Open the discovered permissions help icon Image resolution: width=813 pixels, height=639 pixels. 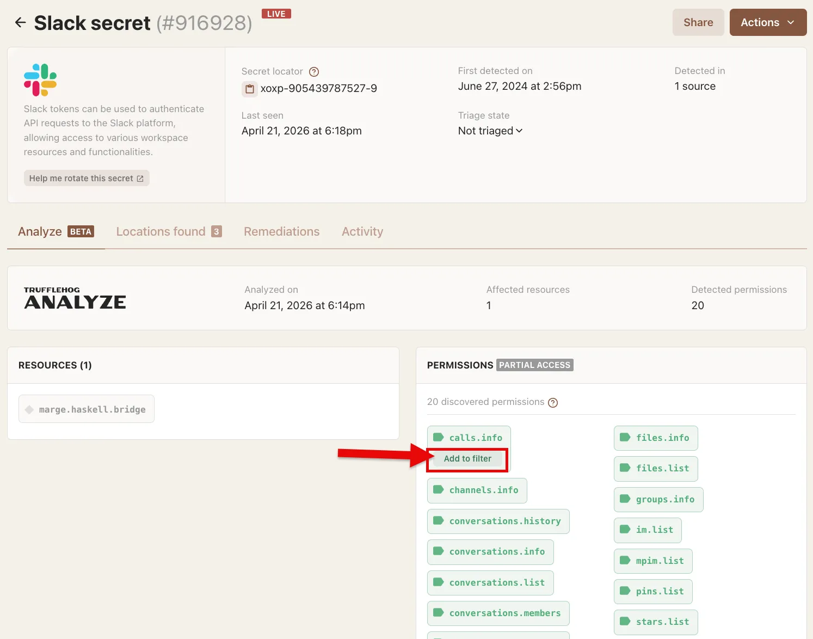tap(553, 403)
